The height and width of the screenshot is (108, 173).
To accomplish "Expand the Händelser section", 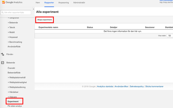I will (13, 92).
